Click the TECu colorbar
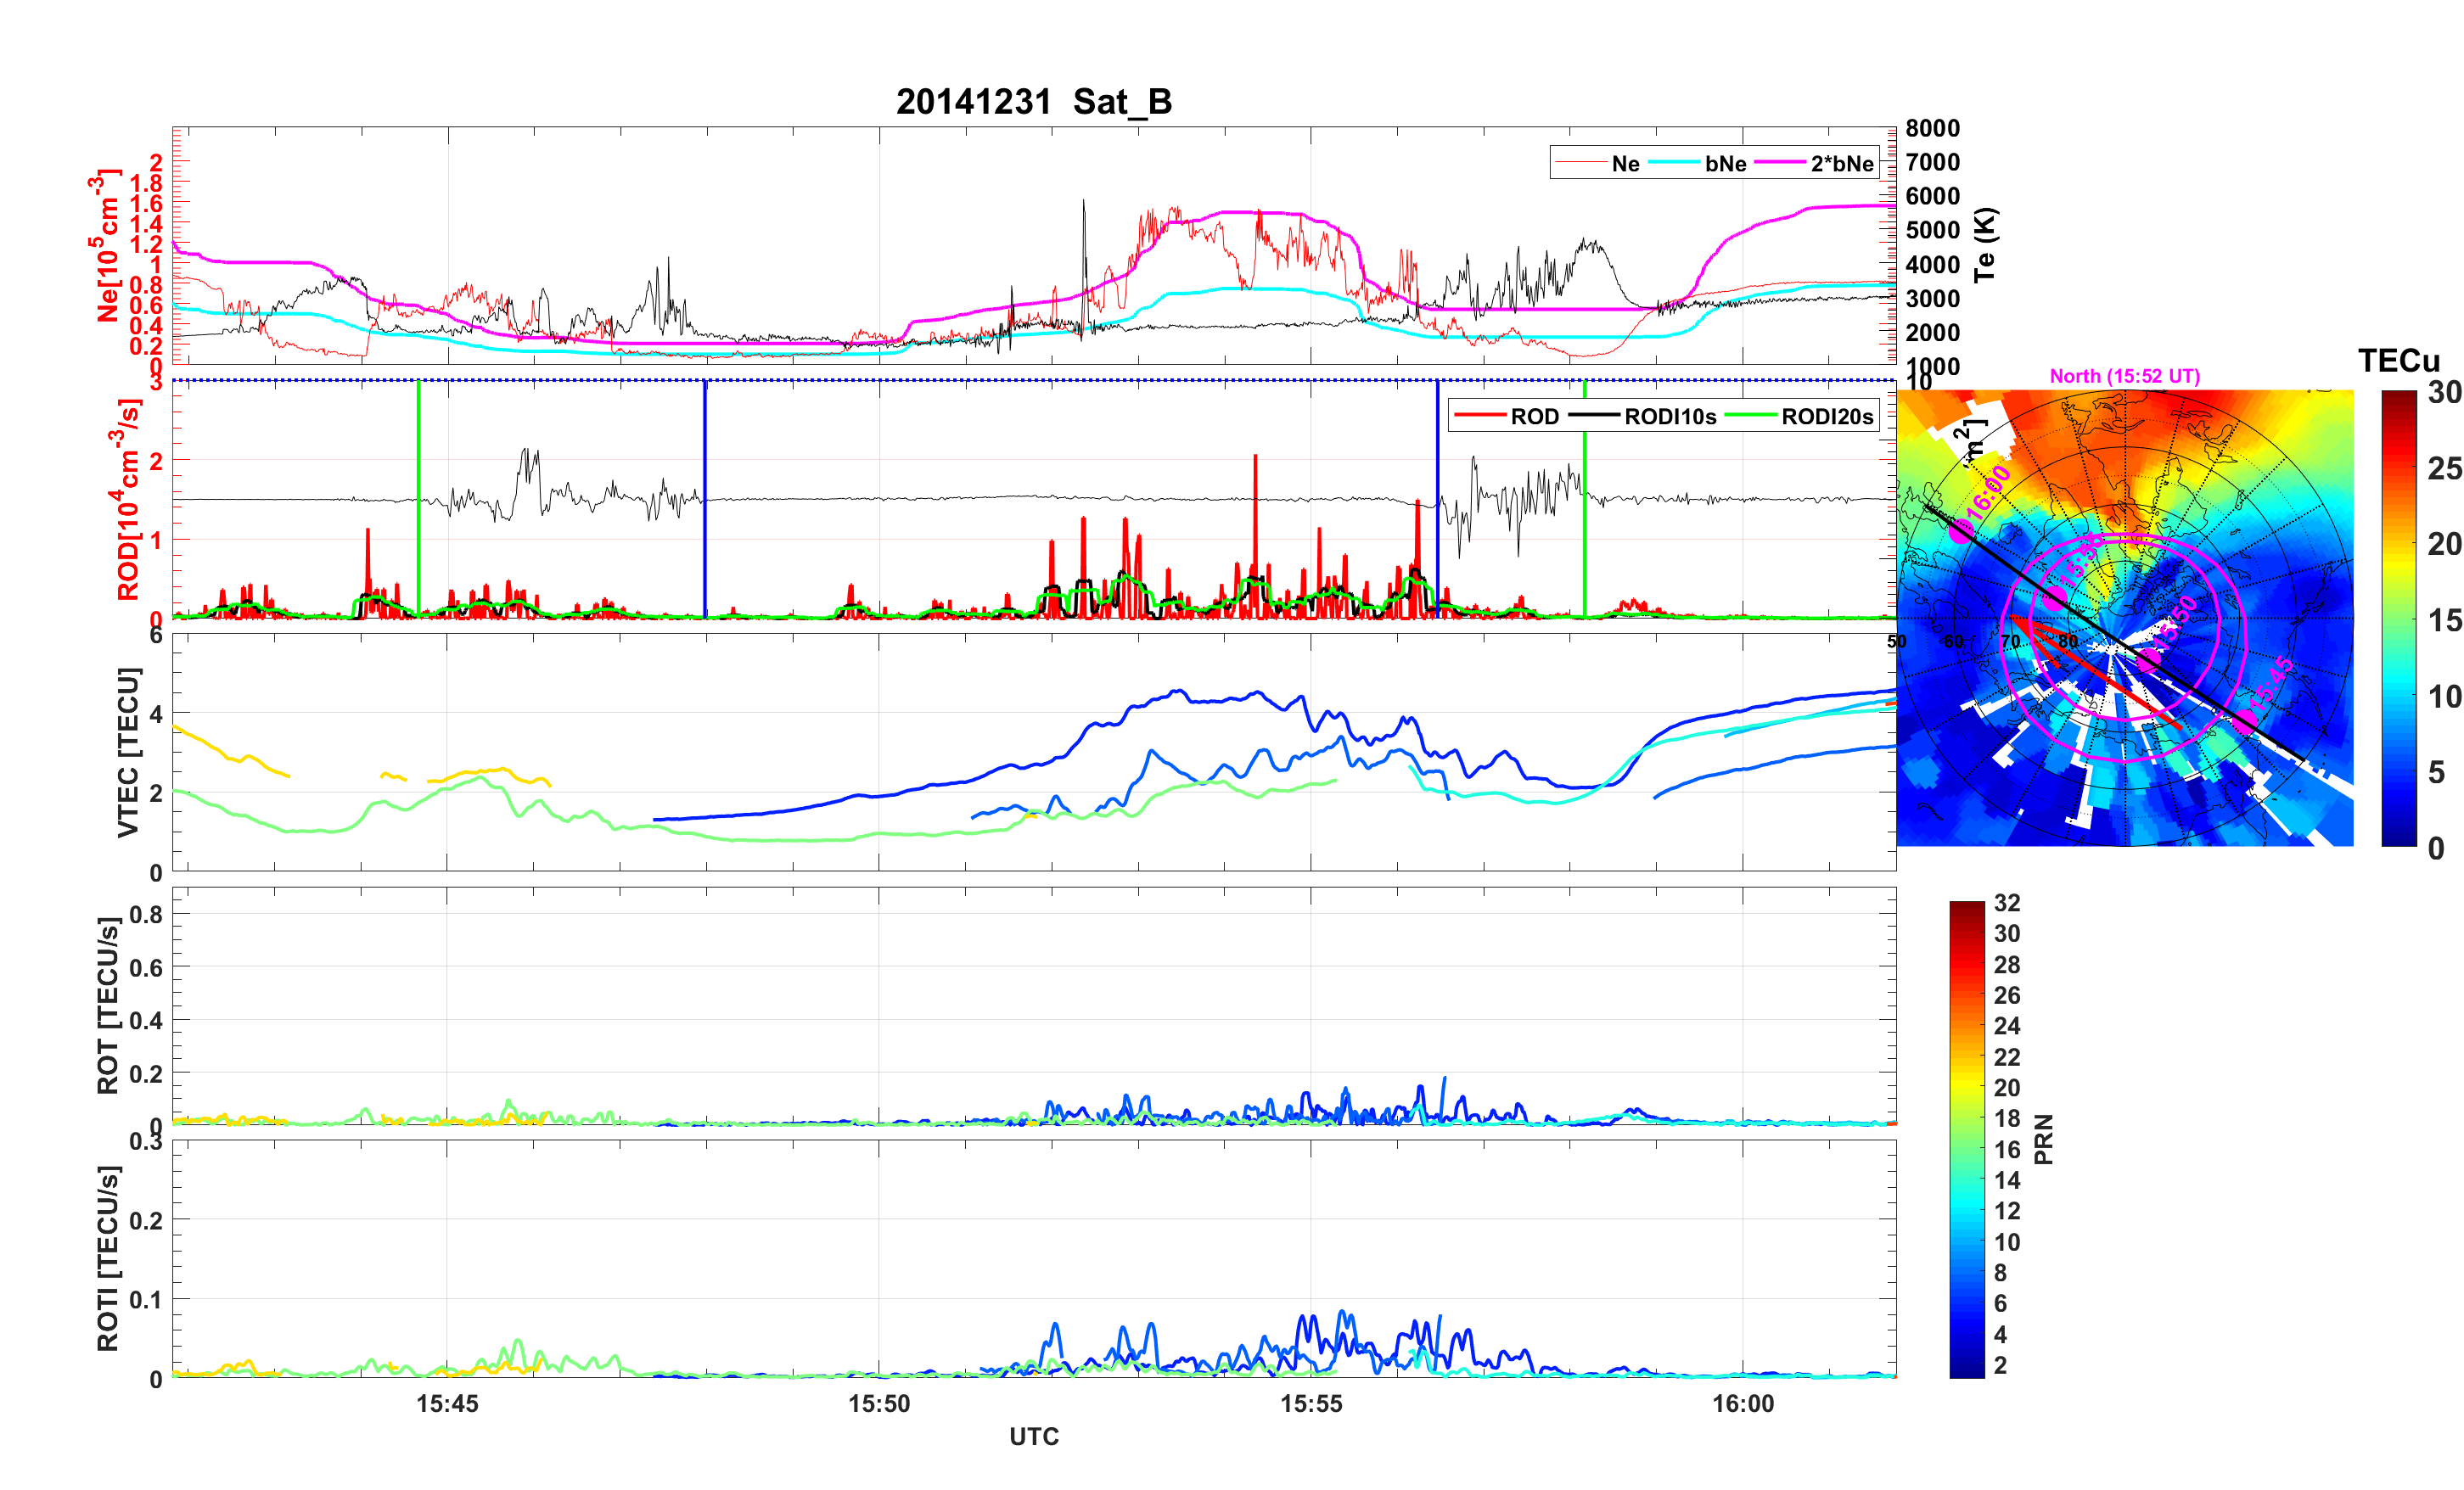This screenshot has width=2464, height=1490. pyautogui.click(x=2399, y=618)
